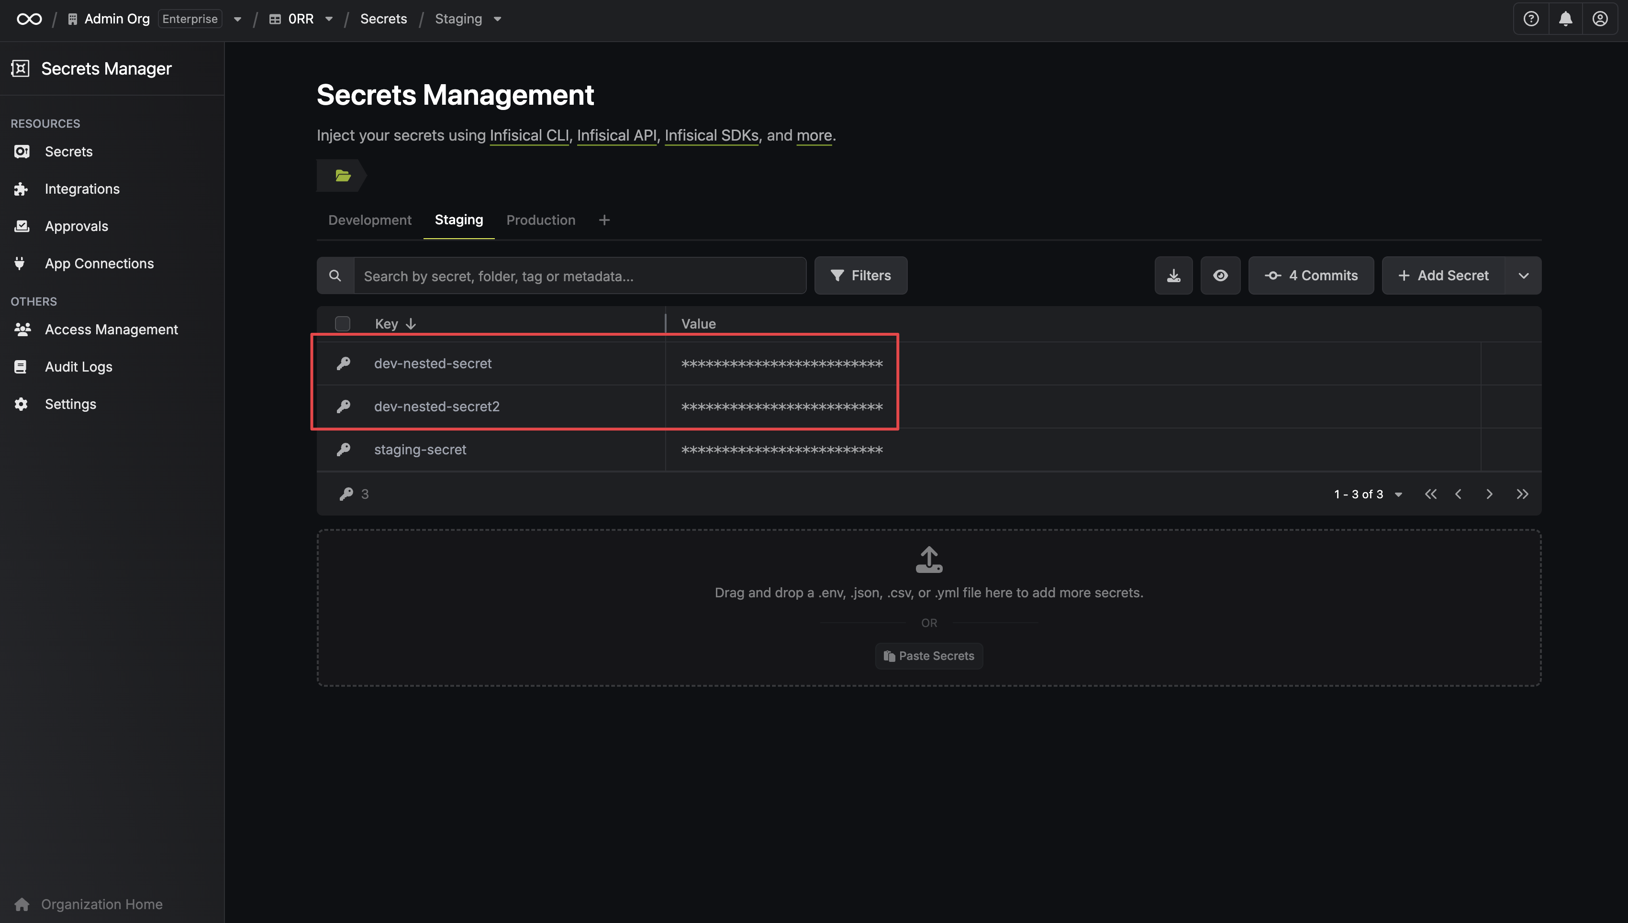
Task: Tick the select-all secrets checkbox
Action: coord(343,324)
